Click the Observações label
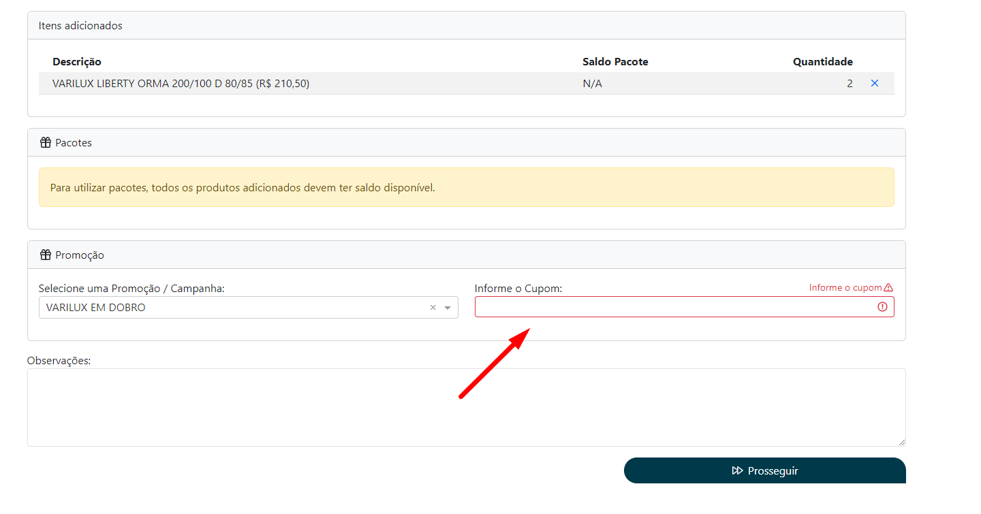Screen dimensions: 981x514 point(59,361)
